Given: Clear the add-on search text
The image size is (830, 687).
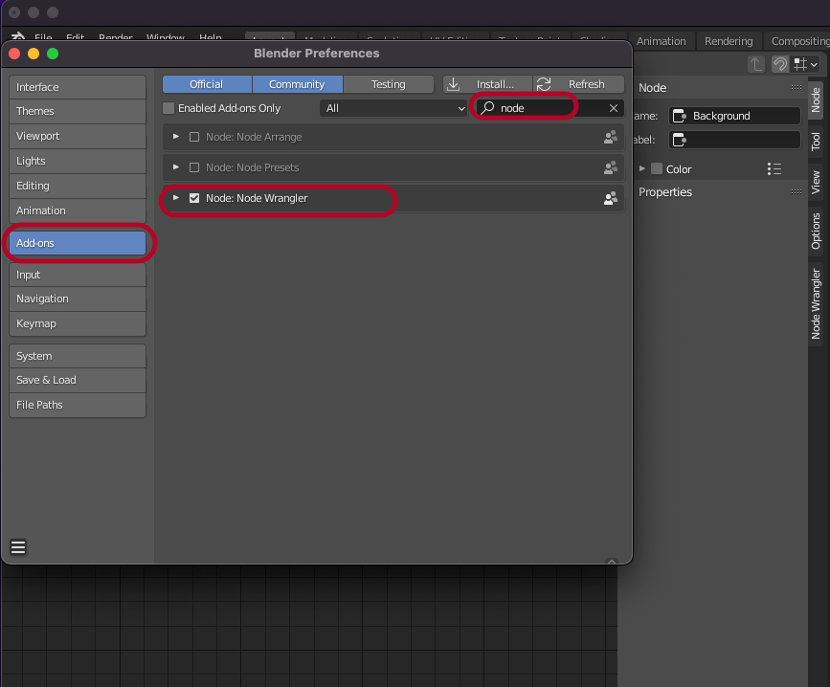Looking at the screenshot, I should click(614, 108).
